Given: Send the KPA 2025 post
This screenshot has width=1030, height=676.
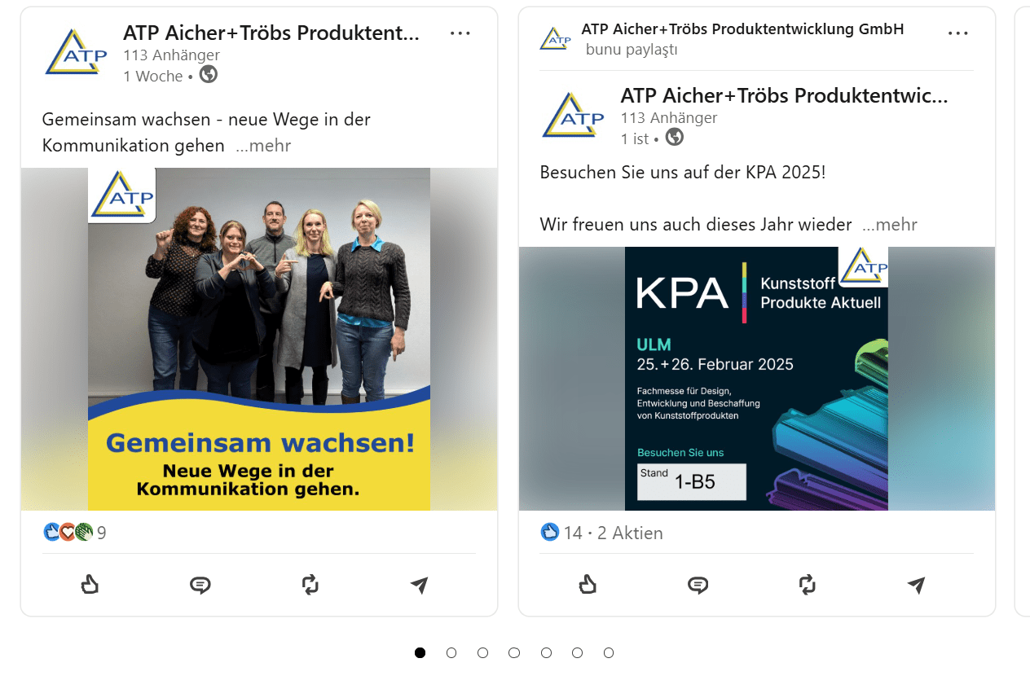Looking at the screenshot, I should coord(917,585).
